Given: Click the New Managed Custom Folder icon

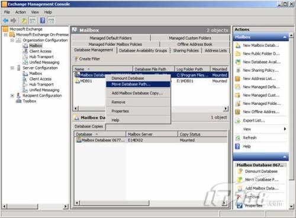Looking at the screenshot, I should coord(238,95).
